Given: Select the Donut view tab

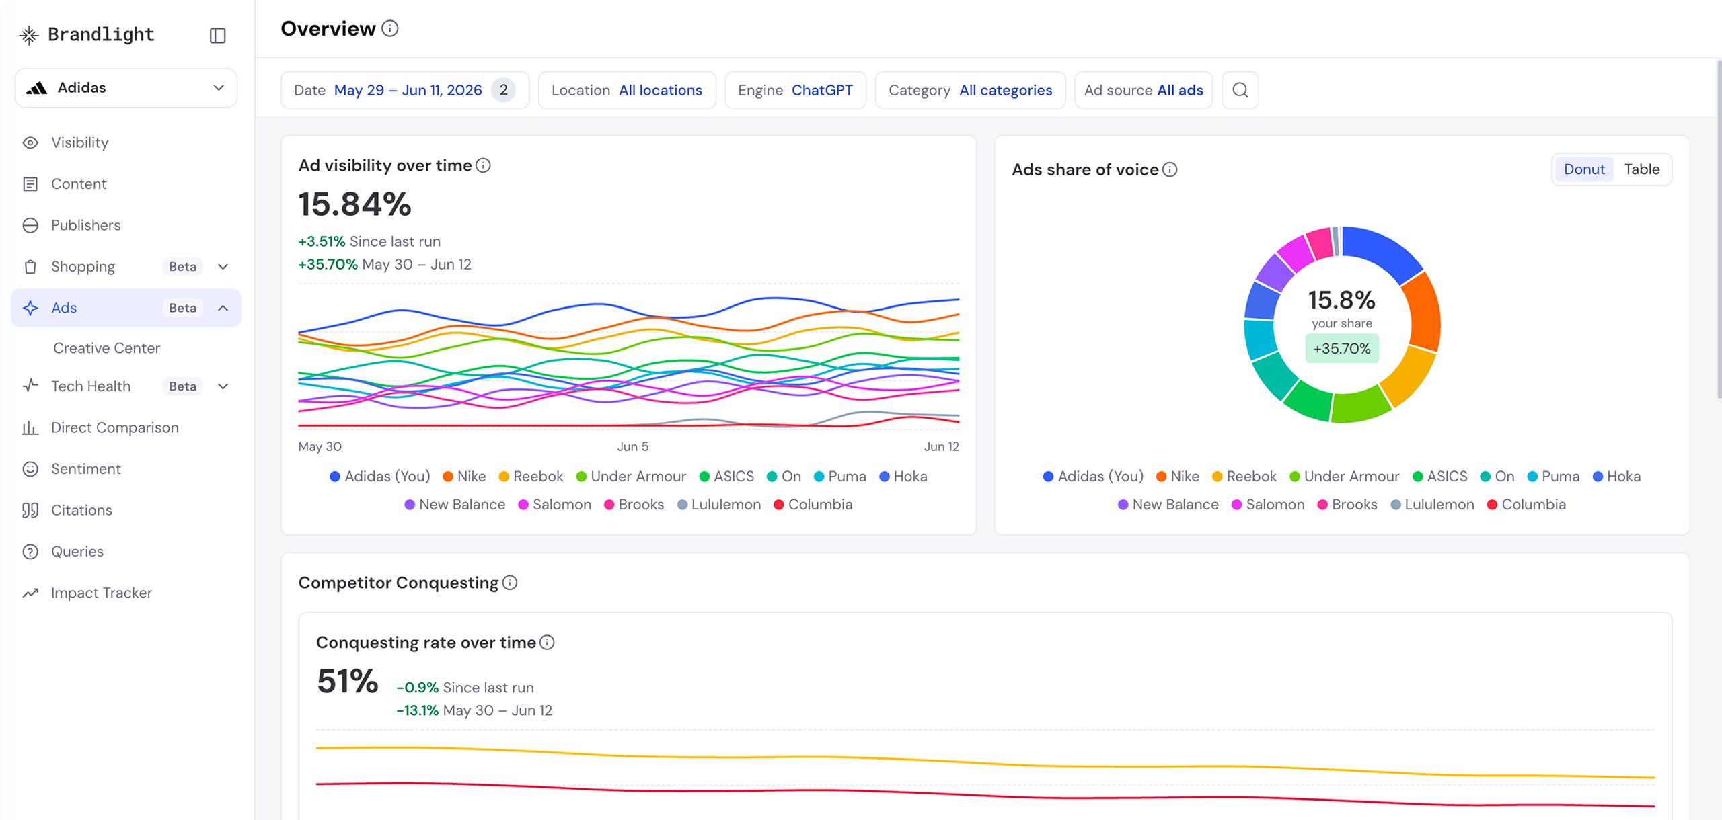Looking at the screenshot, I should [1584, 169].
